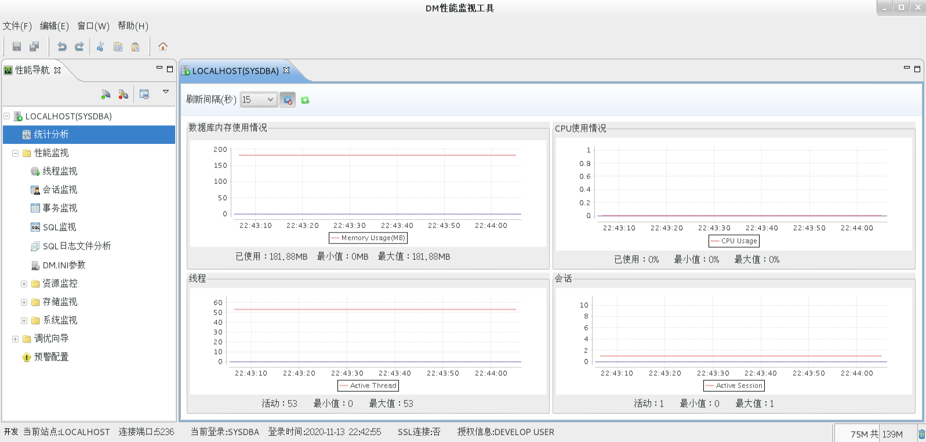This screenshot has width=926, height=442.
Task: Close the LOCALHOST(SYSDBA) editor tab
Action: (286, 70)
